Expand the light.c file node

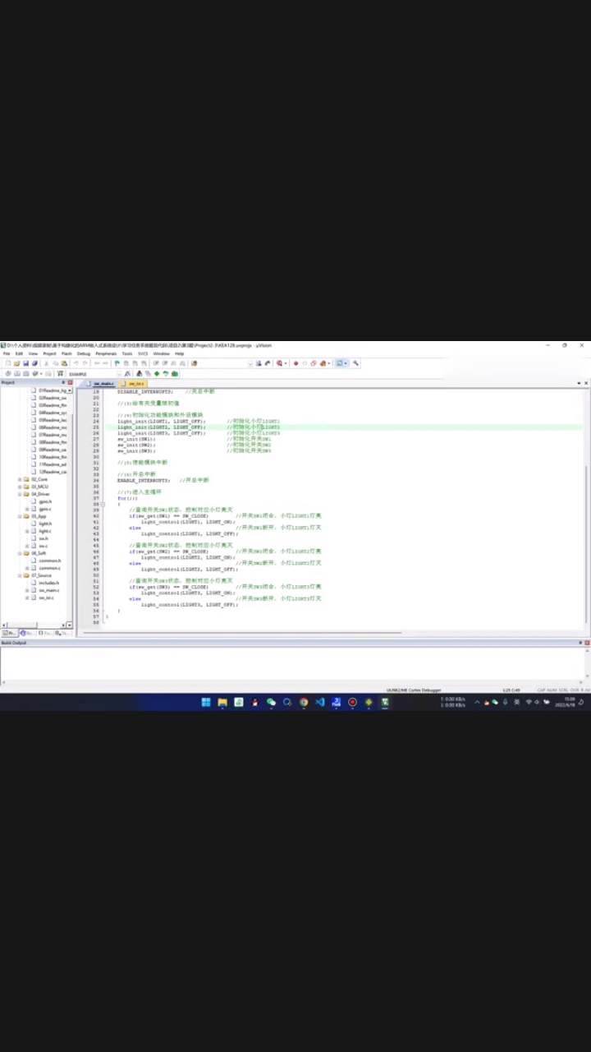click(x=27, y=531)
